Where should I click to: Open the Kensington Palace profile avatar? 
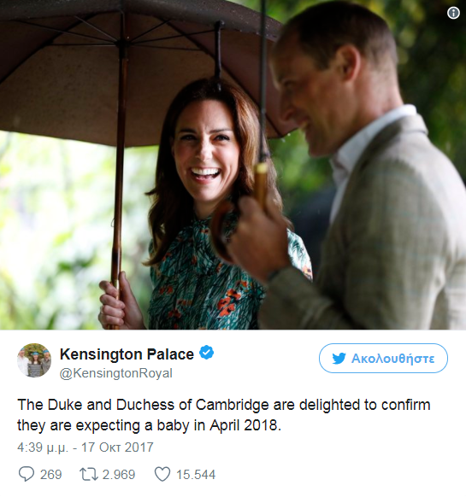[34, 360]
